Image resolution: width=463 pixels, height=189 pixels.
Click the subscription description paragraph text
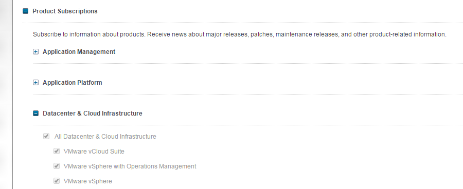click(x=239, y=34)
